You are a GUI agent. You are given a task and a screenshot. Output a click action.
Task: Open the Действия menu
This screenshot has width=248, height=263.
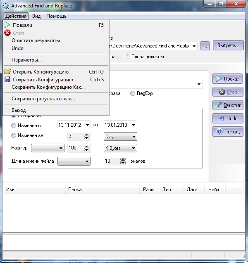[x=16, y=16]
